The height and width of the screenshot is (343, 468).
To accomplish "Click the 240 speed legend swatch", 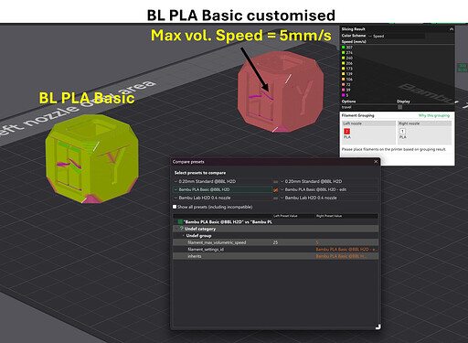I will (344, 58).
